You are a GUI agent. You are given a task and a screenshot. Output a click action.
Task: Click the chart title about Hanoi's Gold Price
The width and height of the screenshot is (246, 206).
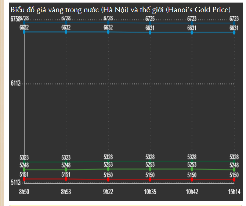coord(120,10)
